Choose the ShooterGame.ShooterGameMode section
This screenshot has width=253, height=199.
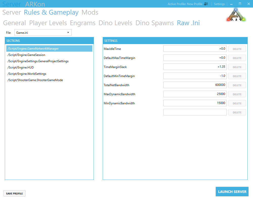click(35, 80)
